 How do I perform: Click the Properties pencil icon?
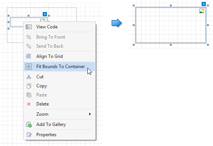pyautogui.click(x=29, y=135)
